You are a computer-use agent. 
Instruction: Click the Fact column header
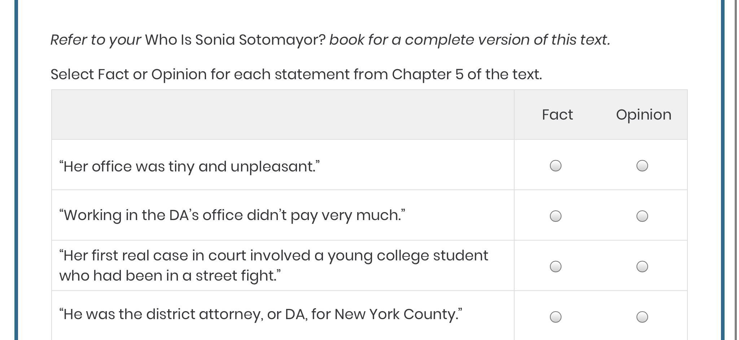point(557,115)
